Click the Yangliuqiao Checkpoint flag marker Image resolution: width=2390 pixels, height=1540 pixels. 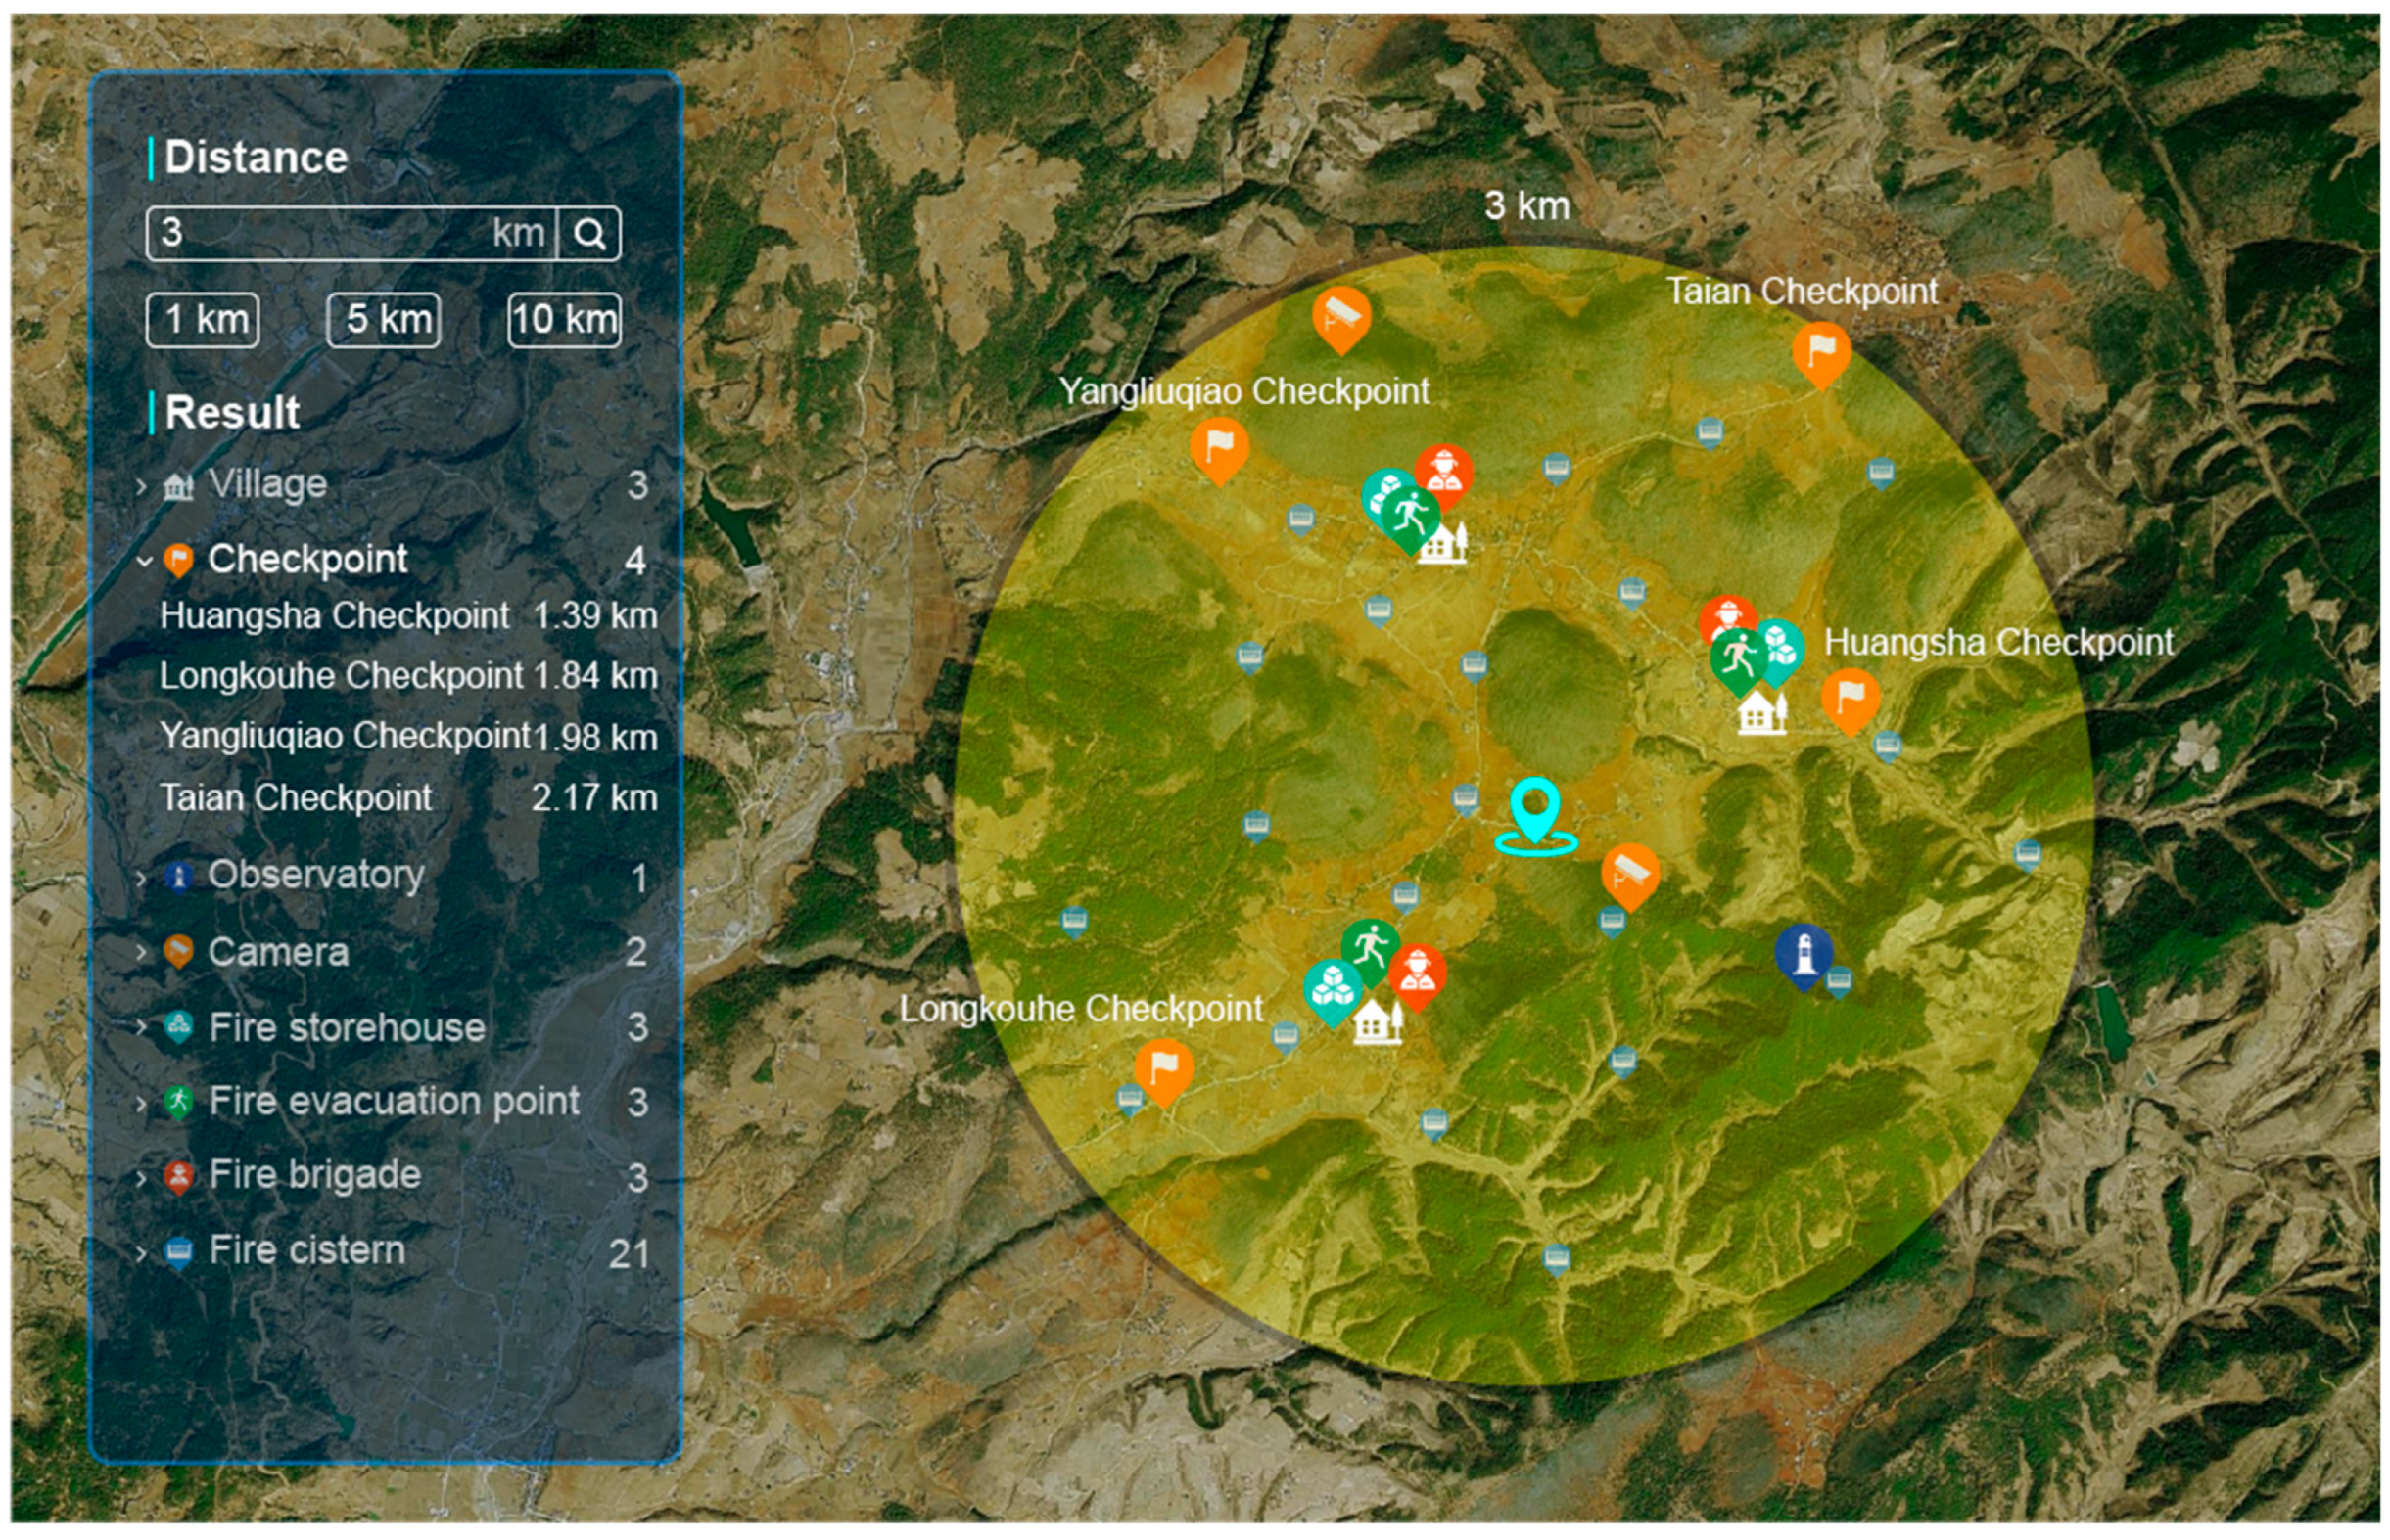coord(1219,445)
